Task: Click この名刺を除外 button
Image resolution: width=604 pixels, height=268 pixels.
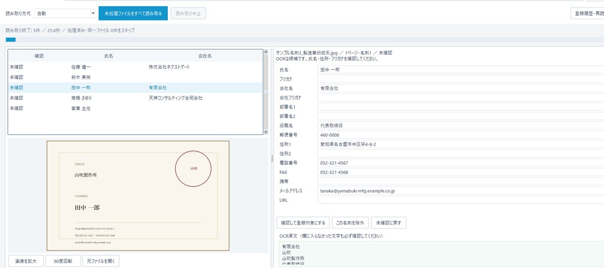Action: pos(350,223)
